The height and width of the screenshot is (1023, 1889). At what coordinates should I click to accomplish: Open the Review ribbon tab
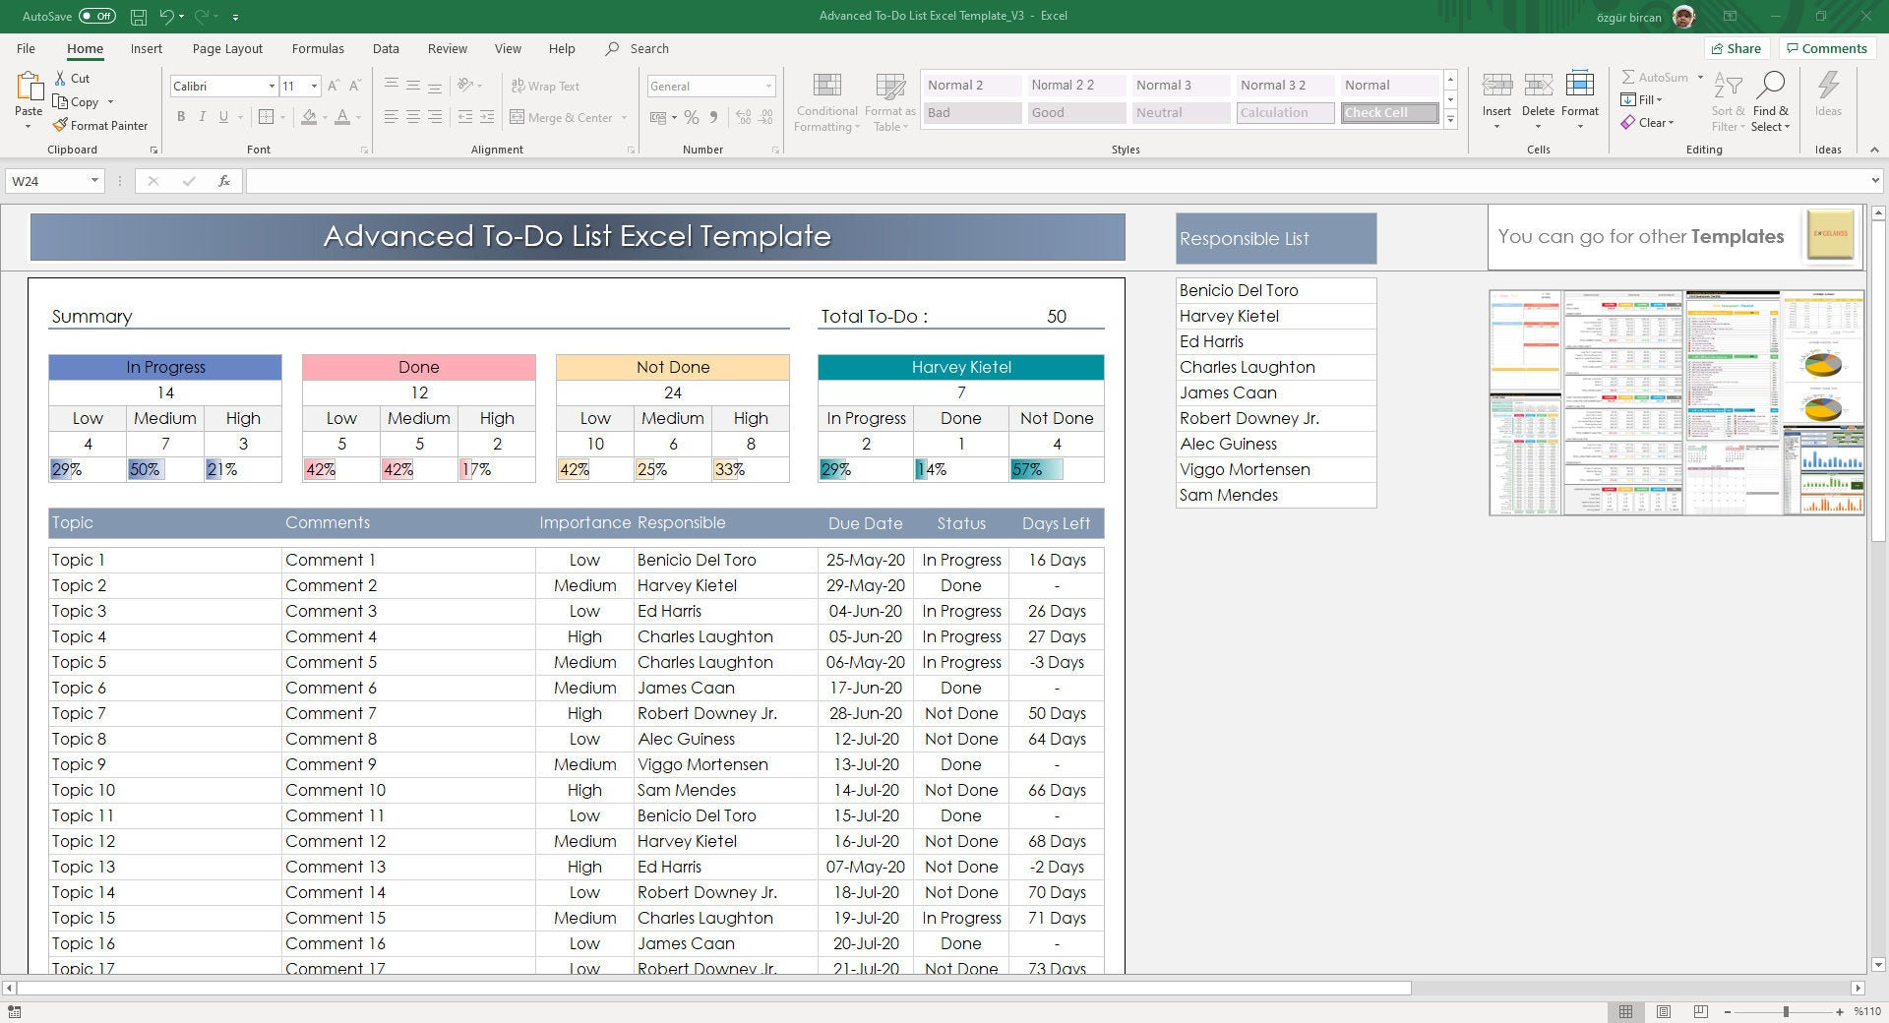447,48
